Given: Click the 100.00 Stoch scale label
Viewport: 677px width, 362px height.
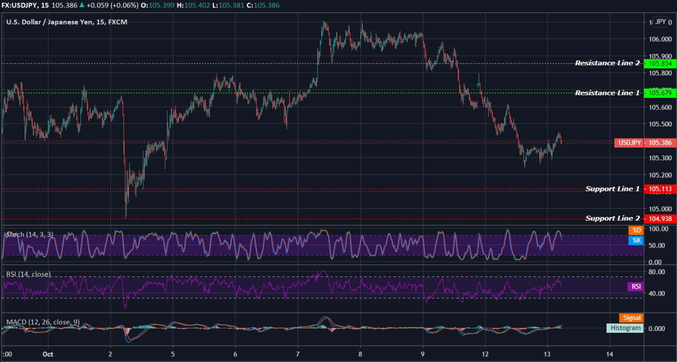Looking at the screenshot, I should coord(659,229).
